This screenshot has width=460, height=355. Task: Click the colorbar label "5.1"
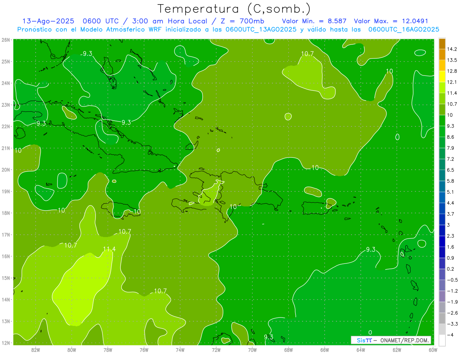[450, 192]
